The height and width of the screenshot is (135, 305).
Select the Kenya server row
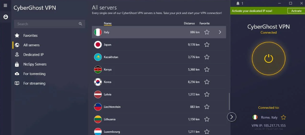(x=159, y=70)
